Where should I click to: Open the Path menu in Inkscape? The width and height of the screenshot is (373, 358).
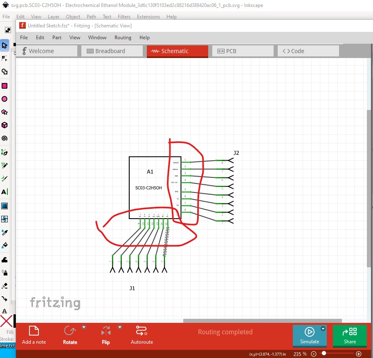(91, 17)
